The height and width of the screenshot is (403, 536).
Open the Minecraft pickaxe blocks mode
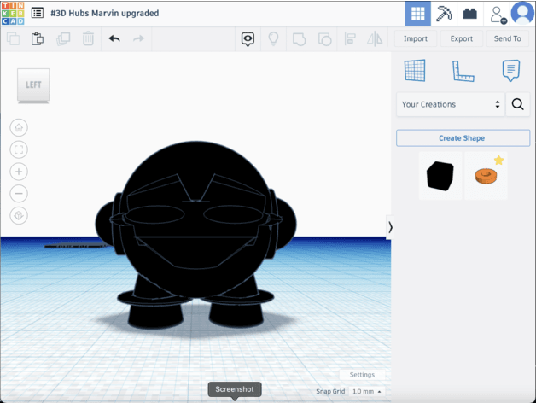tap(444, 14)
